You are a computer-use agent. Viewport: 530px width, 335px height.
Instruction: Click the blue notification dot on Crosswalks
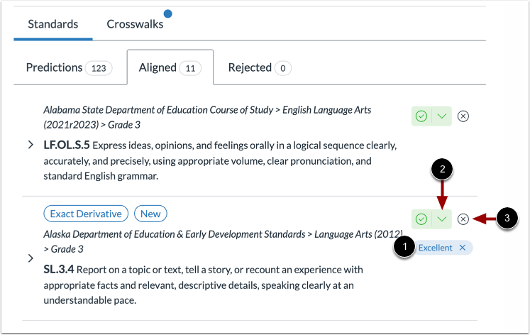[167, 13]
